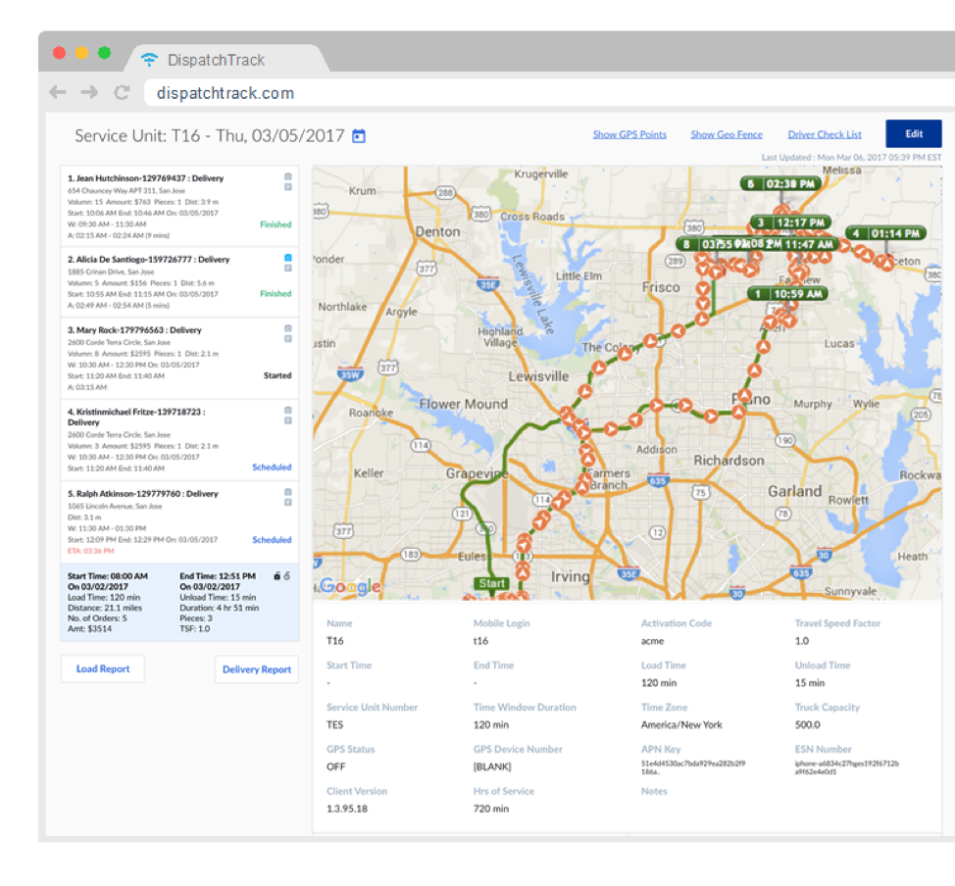The image size is (955, 886).
Task: Click the Finished status on Jean Hutchinson order
Action: point(276,224)
